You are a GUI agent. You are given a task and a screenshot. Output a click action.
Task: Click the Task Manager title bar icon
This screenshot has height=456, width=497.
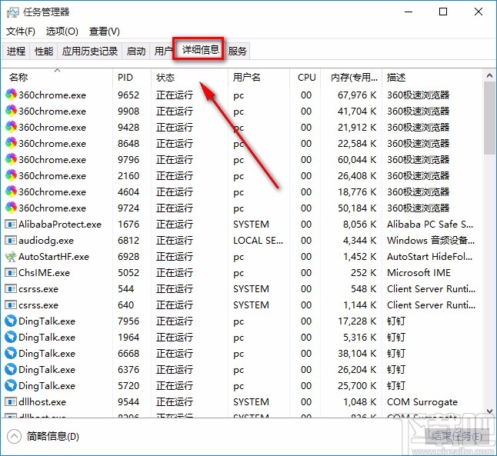(x=12, y=12)
